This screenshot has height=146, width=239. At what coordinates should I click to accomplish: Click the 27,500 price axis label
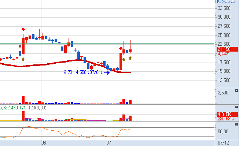pyautogui.click(x=224, y=26)
